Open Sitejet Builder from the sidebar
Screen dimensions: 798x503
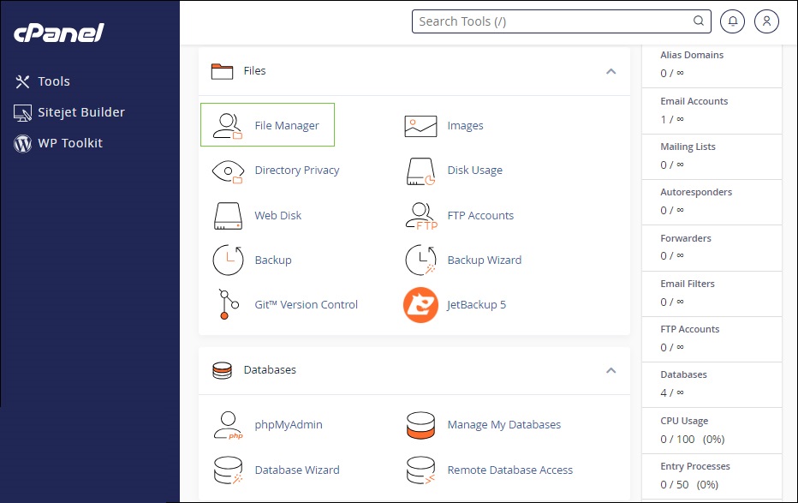80,112
